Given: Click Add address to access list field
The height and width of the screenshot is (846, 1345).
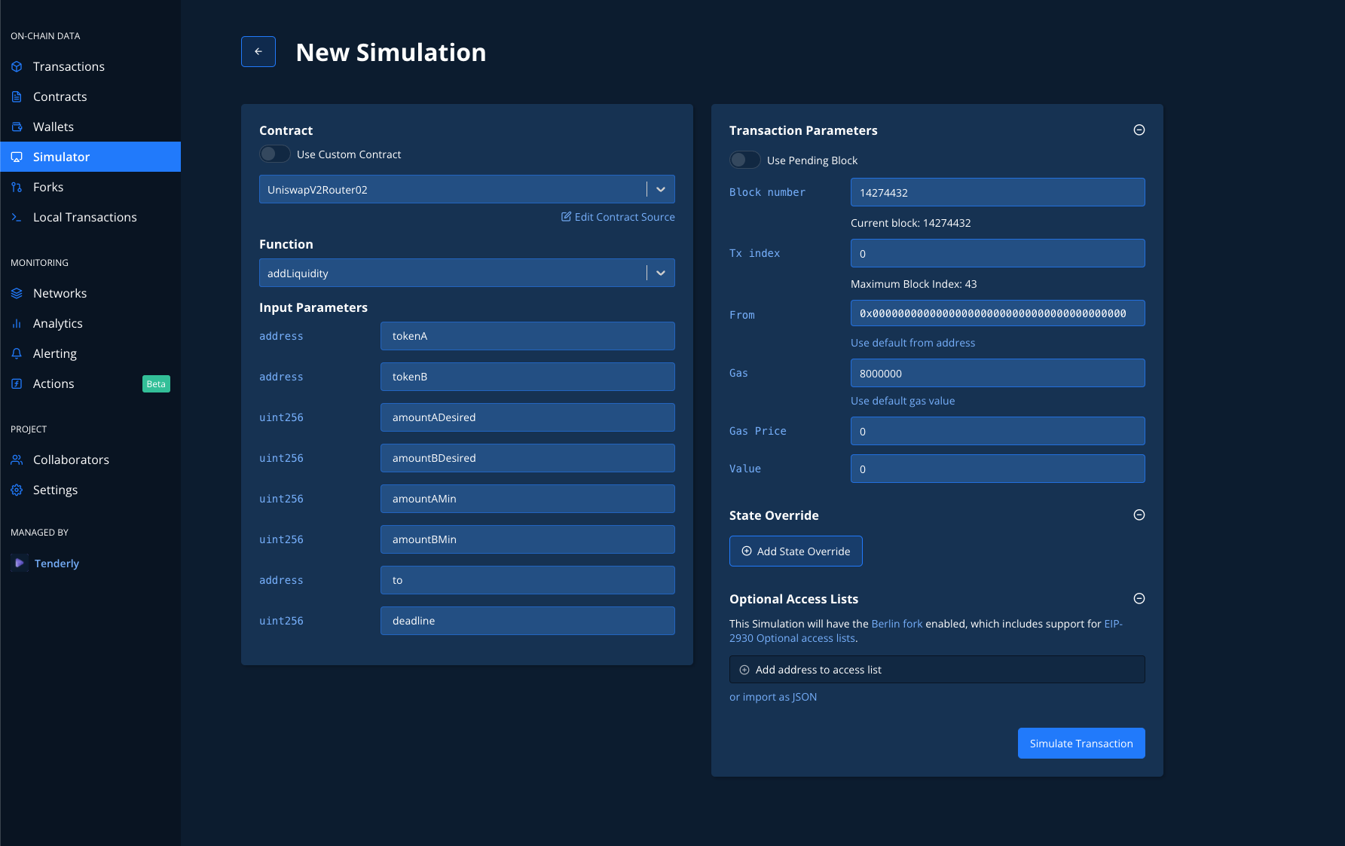Looking at the screenshot, I should tap(937, 670).
